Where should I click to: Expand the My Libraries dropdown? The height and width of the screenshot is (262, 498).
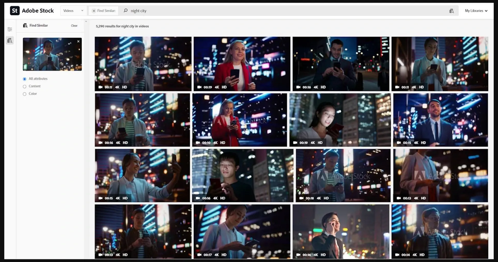click(476, 11)
